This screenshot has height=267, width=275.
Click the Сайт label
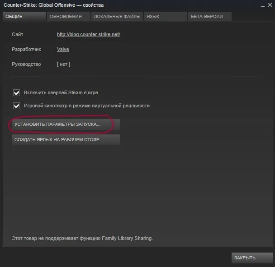pyautogui.click(x=17, y=34)
